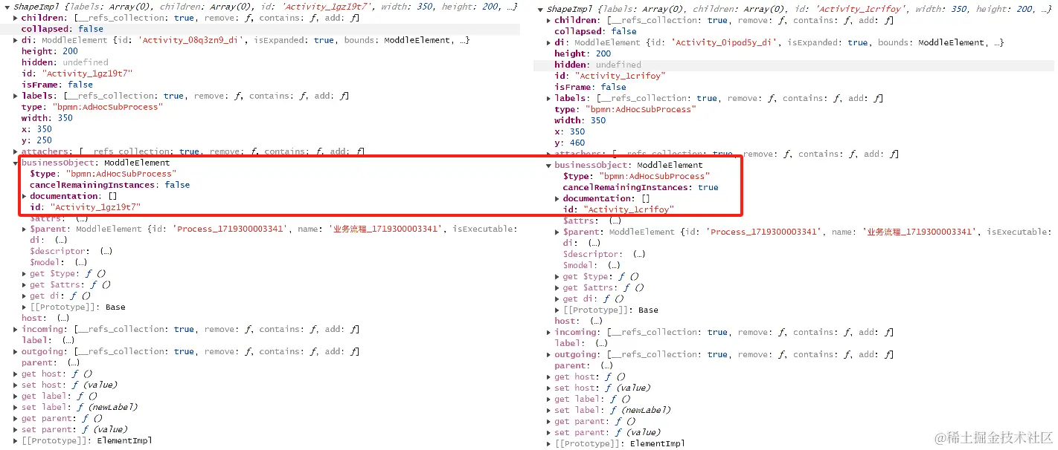
Task: Invoke parent (…) getter in Activity_1gz19t7 object
Action: [73, 363]
